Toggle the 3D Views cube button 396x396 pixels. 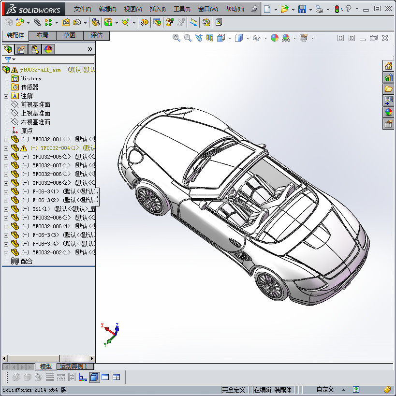click(x=94, y=377)
